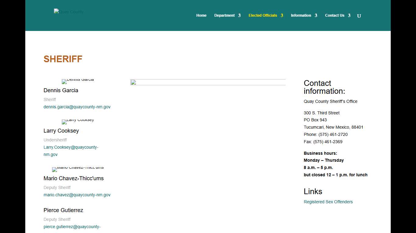Open the Contact Us menu item
The width and height of the screenshot is (416, 233).
click(x=334, y=15)
